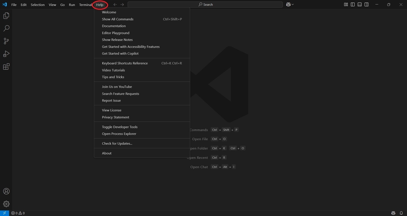The image size is (407, 216).
Task: Open Customize Layout menu icon
Action: [346, 4]
